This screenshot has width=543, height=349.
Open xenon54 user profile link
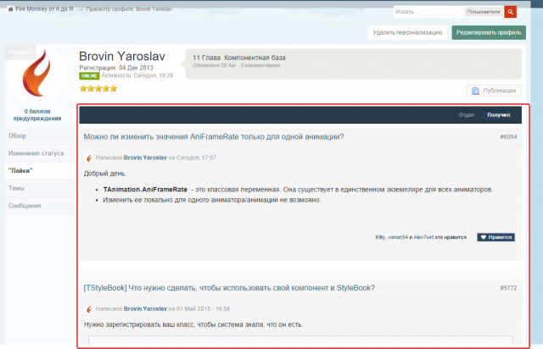[398, 237]
